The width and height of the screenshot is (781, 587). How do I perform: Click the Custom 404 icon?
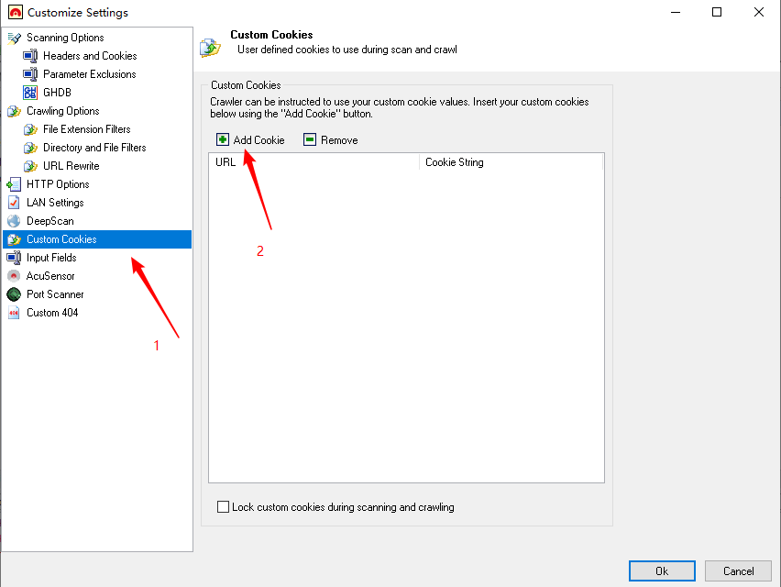coord(14,313)
